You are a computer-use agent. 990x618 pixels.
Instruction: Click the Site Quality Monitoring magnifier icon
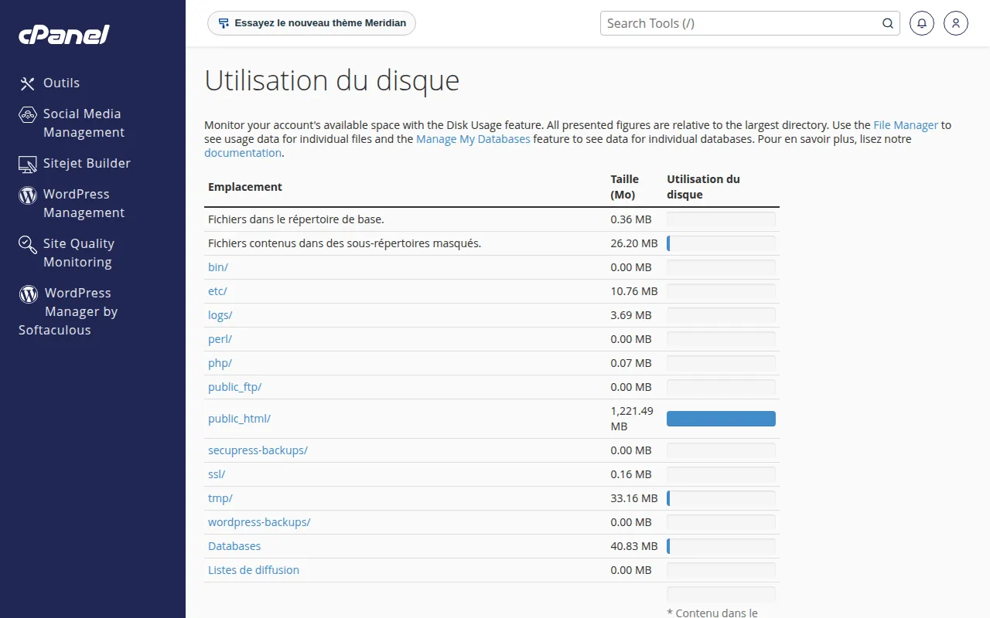pos(28,245)
